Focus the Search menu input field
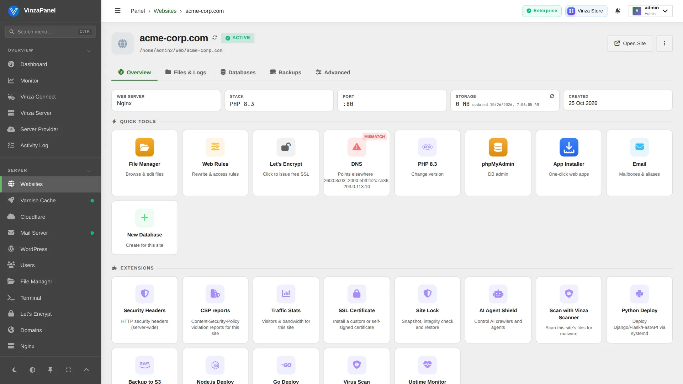The image size is (683, 384). pyautogui.click(x=50, y=32)
